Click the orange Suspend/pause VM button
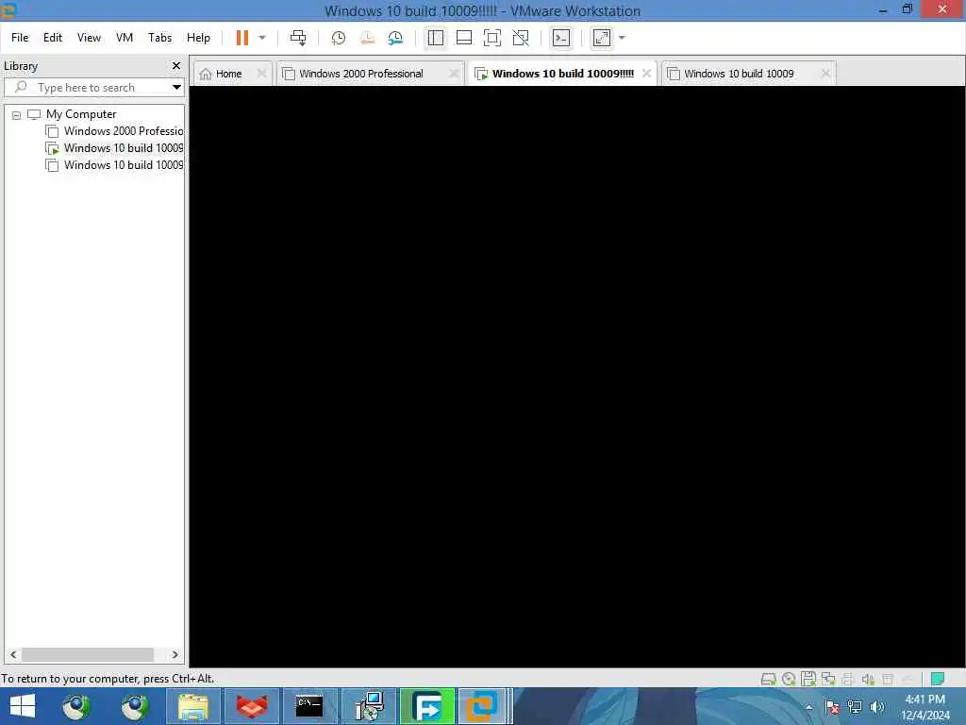Image resolution: width=966 pixels, height=725 pixels. coord(242,38)
